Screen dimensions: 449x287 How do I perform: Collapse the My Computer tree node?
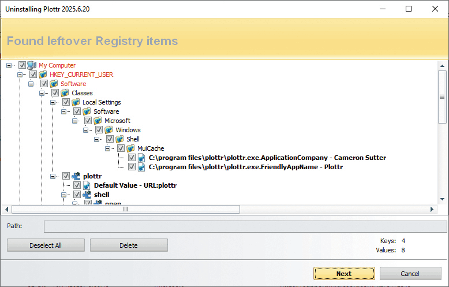click(9, 65)
